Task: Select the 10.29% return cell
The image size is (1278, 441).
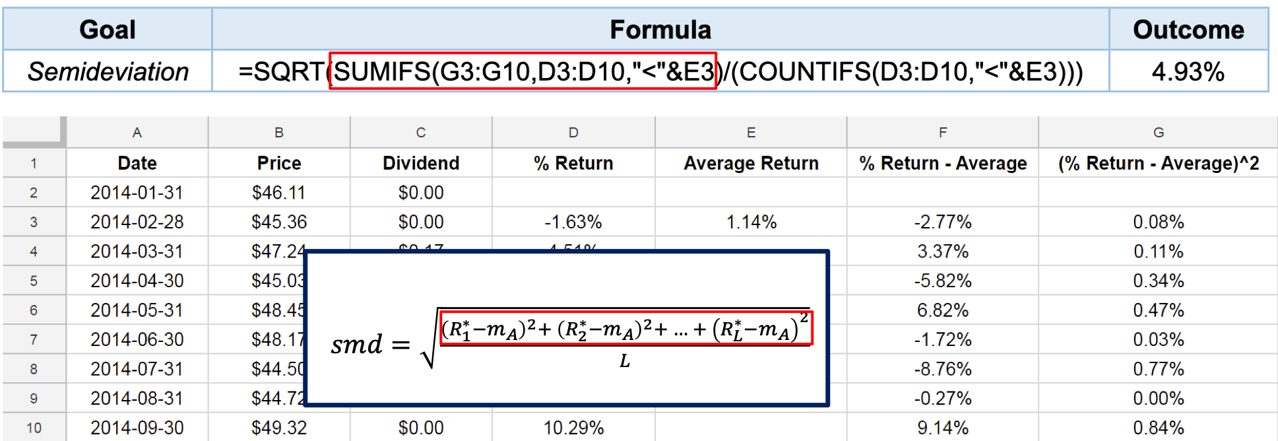Action: (573, 428)
